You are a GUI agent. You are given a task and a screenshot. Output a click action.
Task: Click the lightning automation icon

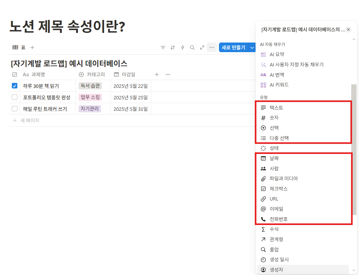tap(182, 47)
